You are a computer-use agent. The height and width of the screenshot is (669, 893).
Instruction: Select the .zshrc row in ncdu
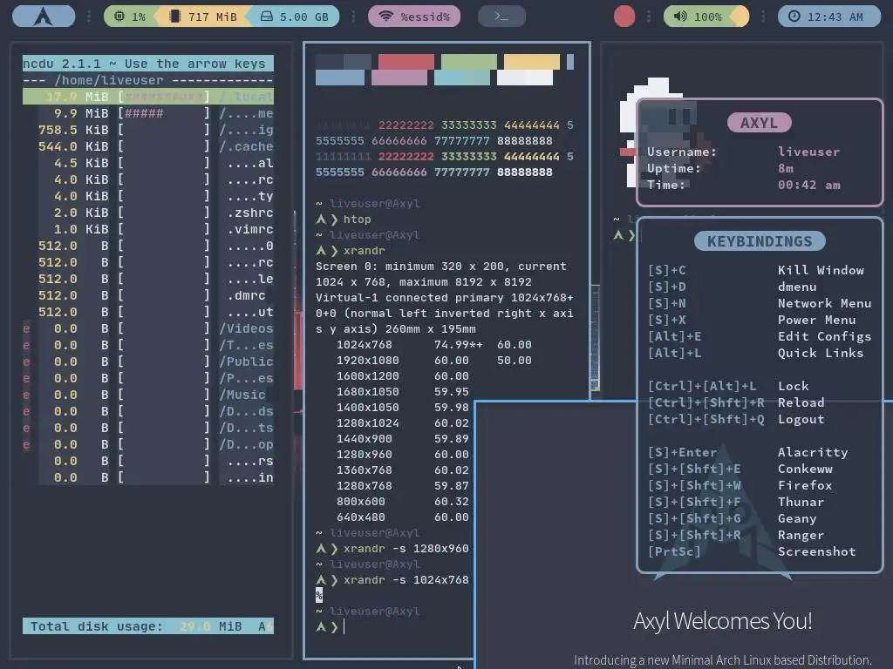point(148,213)
